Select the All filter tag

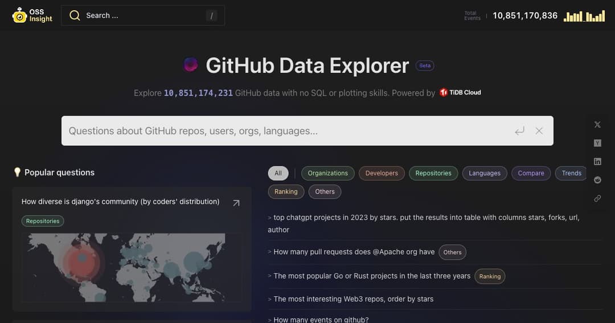tap(278, 173)
